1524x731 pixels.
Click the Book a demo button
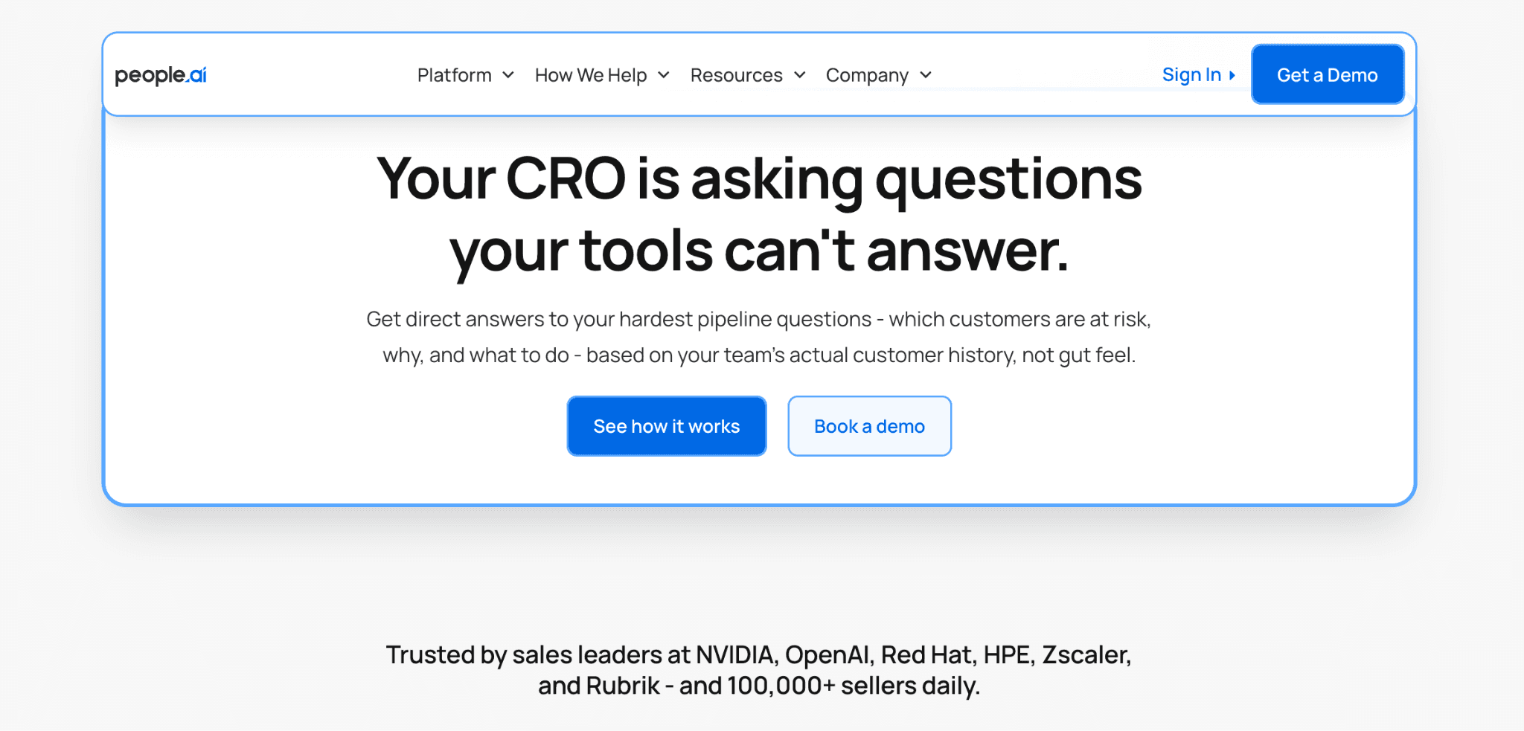pos(869,426)
